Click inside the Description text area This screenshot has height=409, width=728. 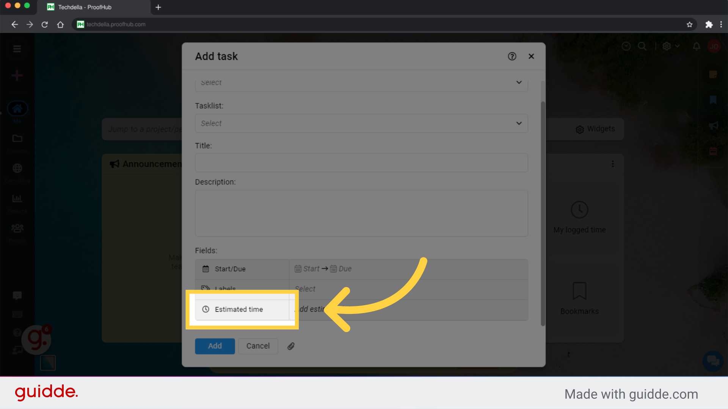(x=361, y=213)
